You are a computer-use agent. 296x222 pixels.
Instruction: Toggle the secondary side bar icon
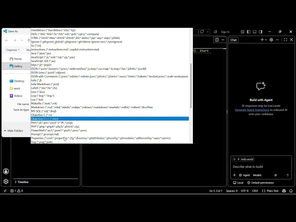coord(260,32)
